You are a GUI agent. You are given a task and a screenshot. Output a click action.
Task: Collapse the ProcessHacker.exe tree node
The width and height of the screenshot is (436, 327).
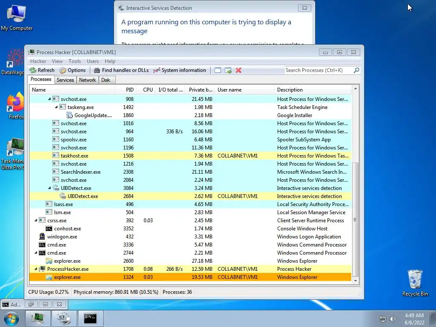[36, 269]
